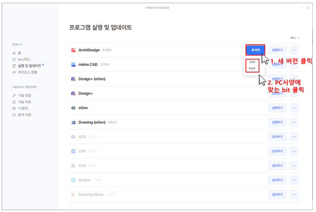The height and width of the screenshot is (212, 316).
Task: Click the 새 버전 button for ArchiDesign
Action: pyautogui.click(x=255, y=50)
